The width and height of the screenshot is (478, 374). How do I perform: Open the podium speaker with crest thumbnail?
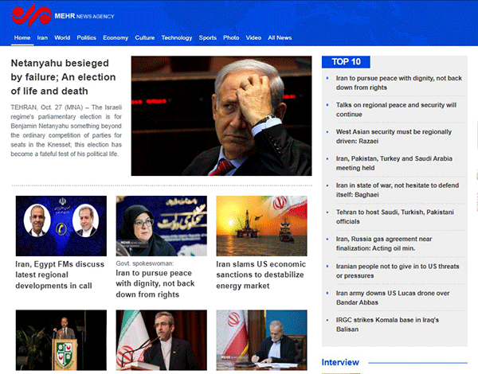click(x=61, y=340)
